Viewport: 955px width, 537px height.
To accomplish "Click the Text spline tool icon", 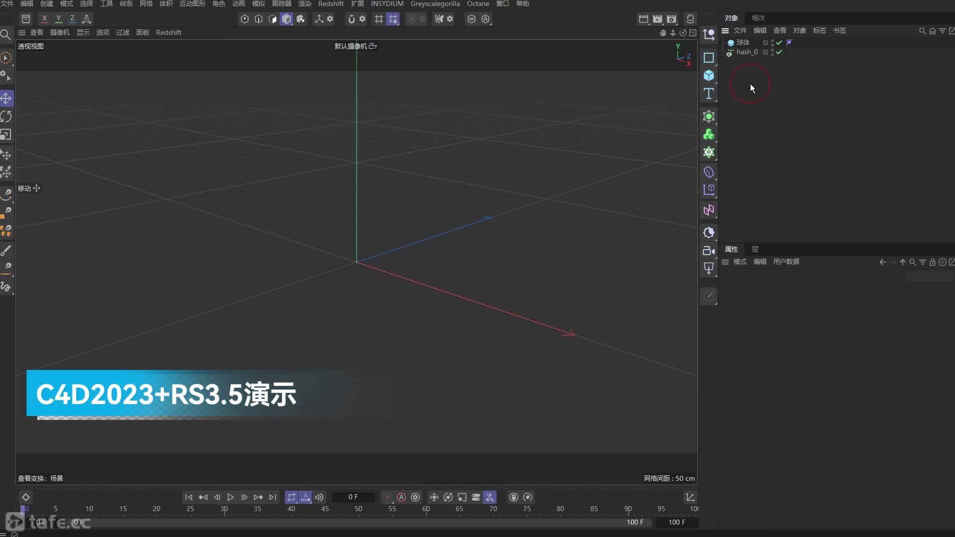I will tap(709, 93).
